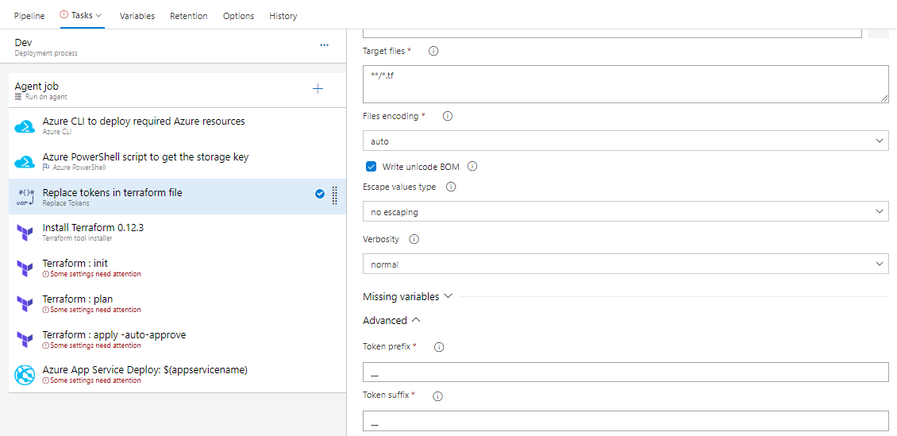Click the Terraform plan task icon

tap(25, 304)
